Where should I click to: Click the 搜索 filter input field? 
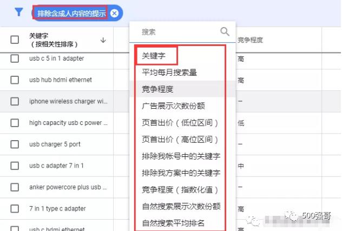[176, 32]
